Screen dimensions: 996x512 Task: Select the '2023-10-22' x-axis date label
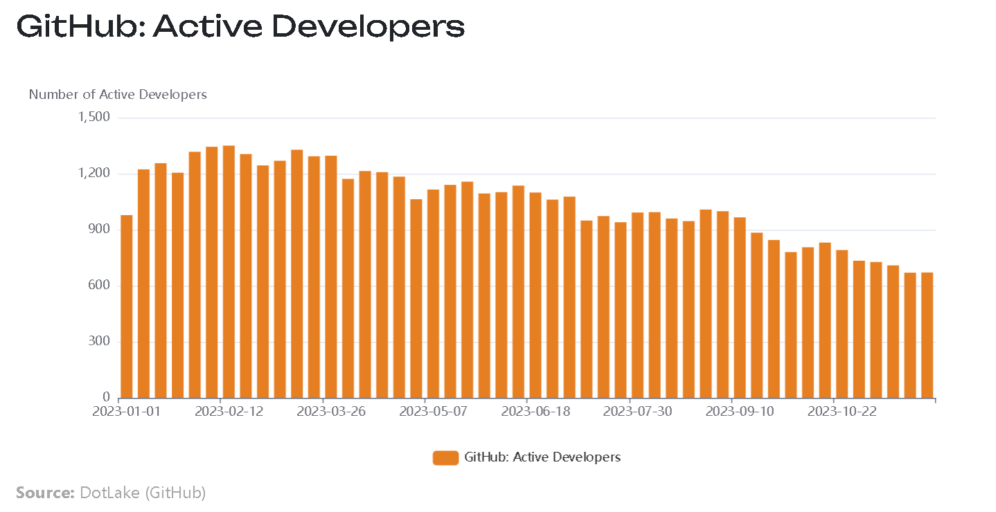842,411
